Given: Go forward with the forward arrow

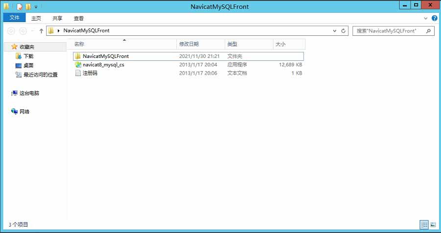Looking at the screenshot, I should click(x=23, y=31).
